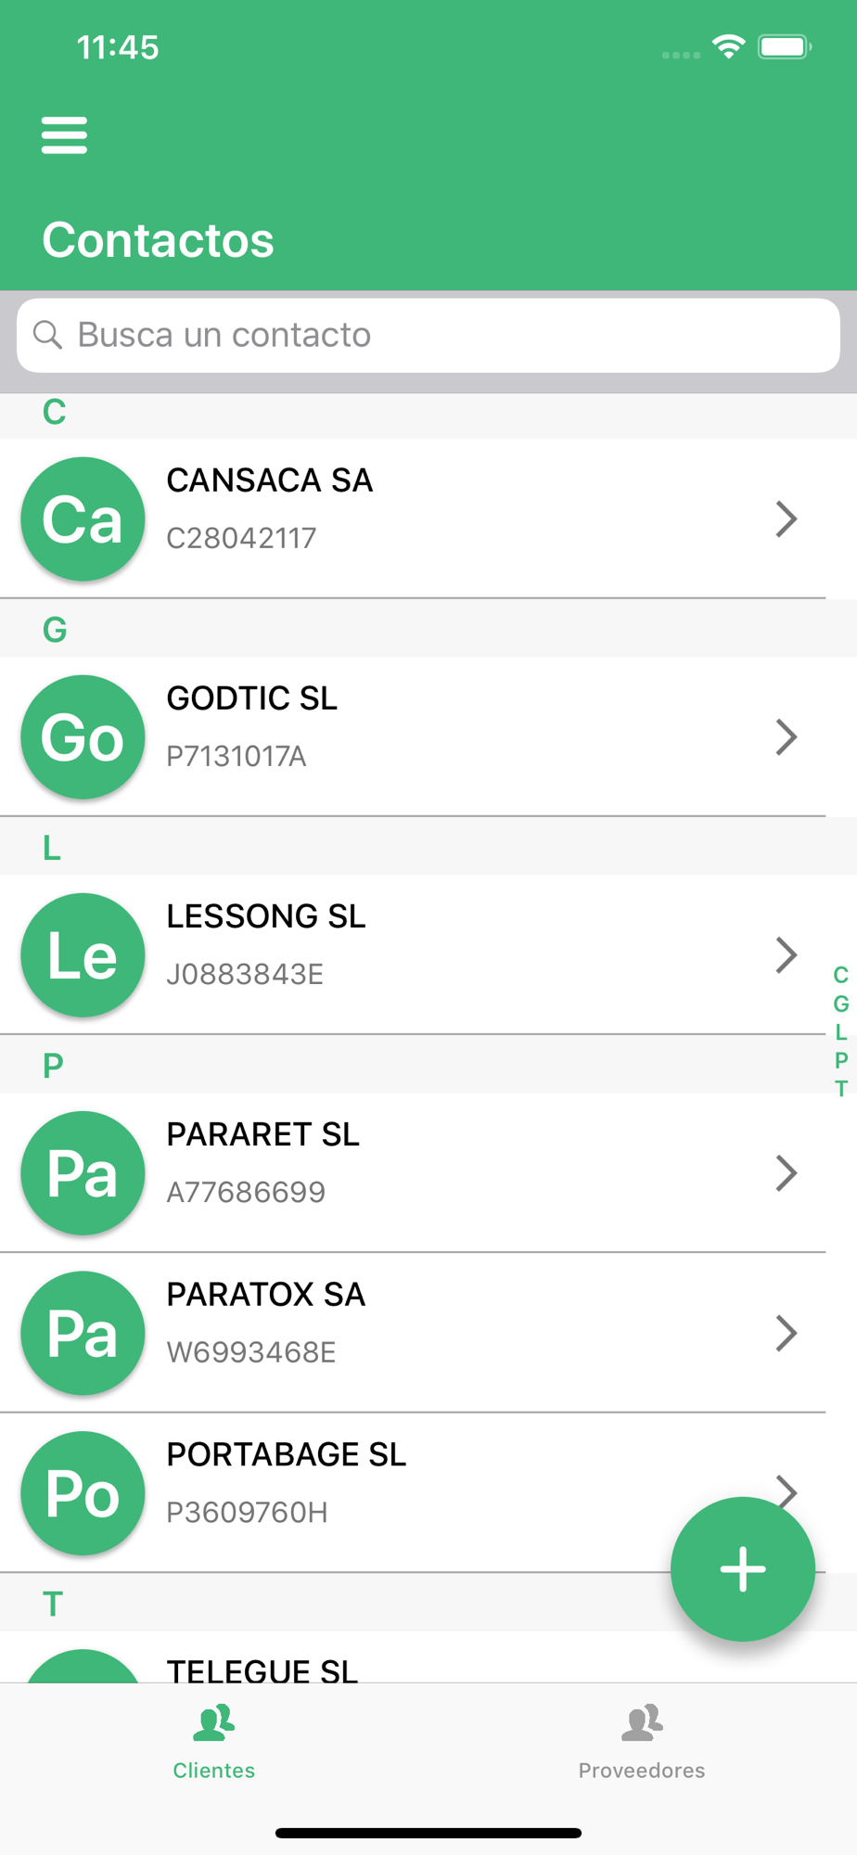Tap the green add contact plus button
Image resolution: width=857 pixels, height=1855 pixels.
pos(743,1568)
